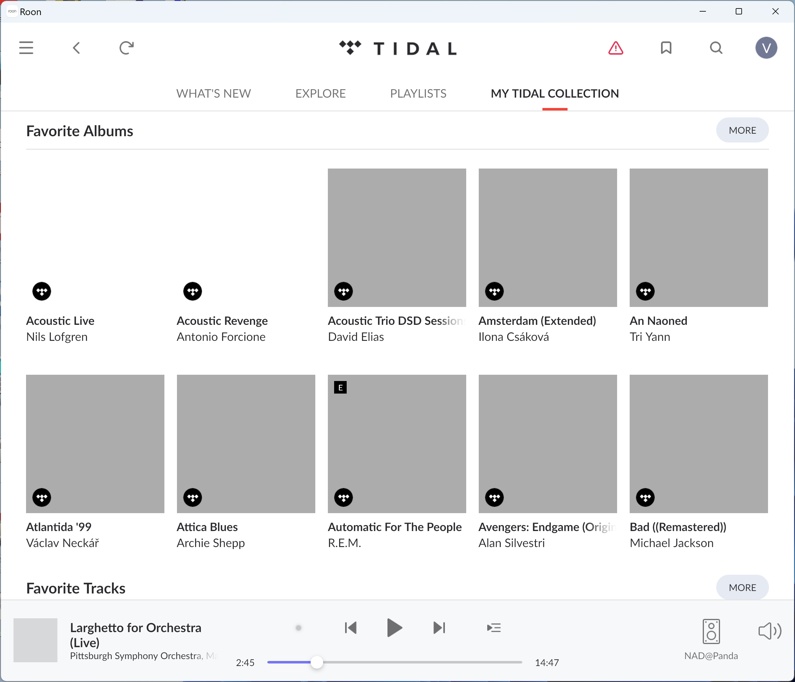This screenshot has width=795, height=682.
Task: Click the 14:47 total time label
Action: pyautogui.click(x=547, y=663)
